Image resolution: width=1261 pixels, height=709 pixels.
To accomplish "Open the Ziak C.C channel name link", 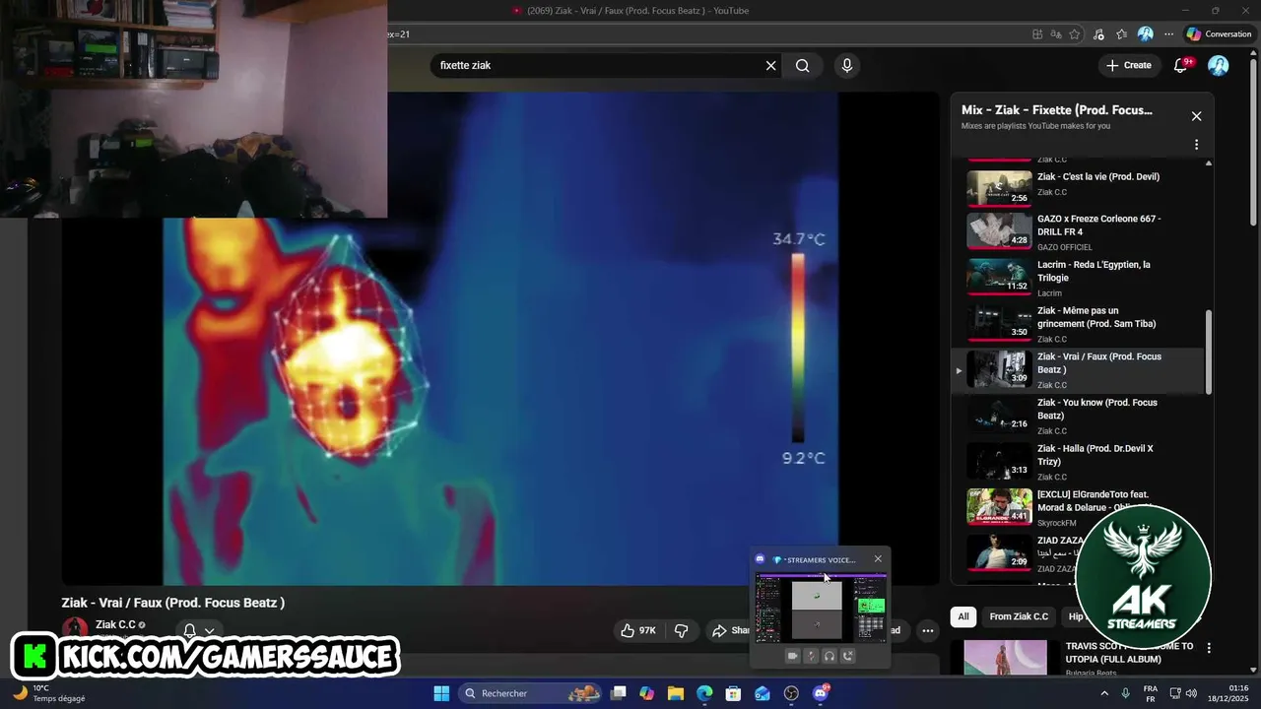I will pos(115,624).
